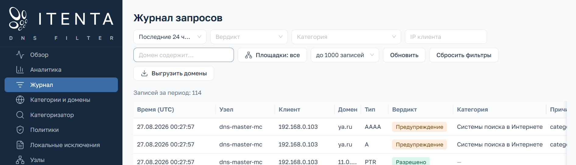This screenshot has height=165, width=576.
Task: Click the Локальные исключения document icon
Action: pos(20,145)
